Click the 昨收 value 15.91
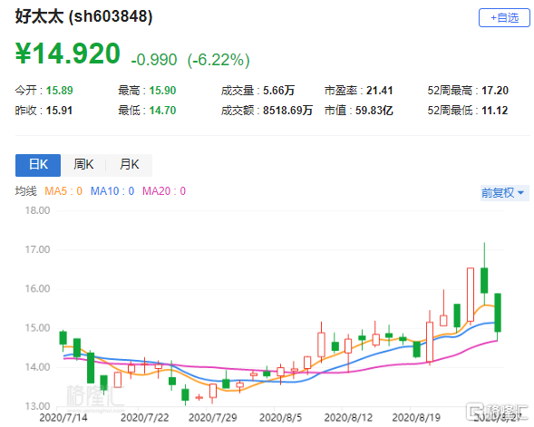This screenshot has height=427, width=534. coord(59,111)
